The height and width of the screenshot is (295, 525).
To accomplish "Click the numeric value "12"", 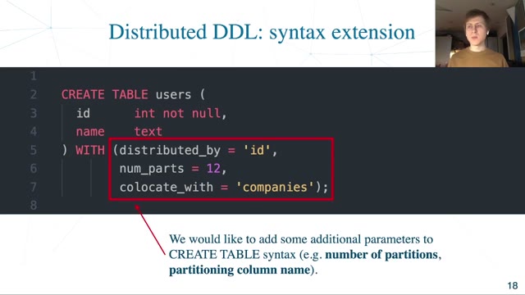I will pyautogui.click(x=213, y=169).
